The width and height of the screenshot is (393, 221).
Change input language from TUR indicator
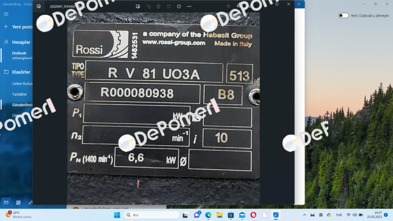click(x=339, y=215)
